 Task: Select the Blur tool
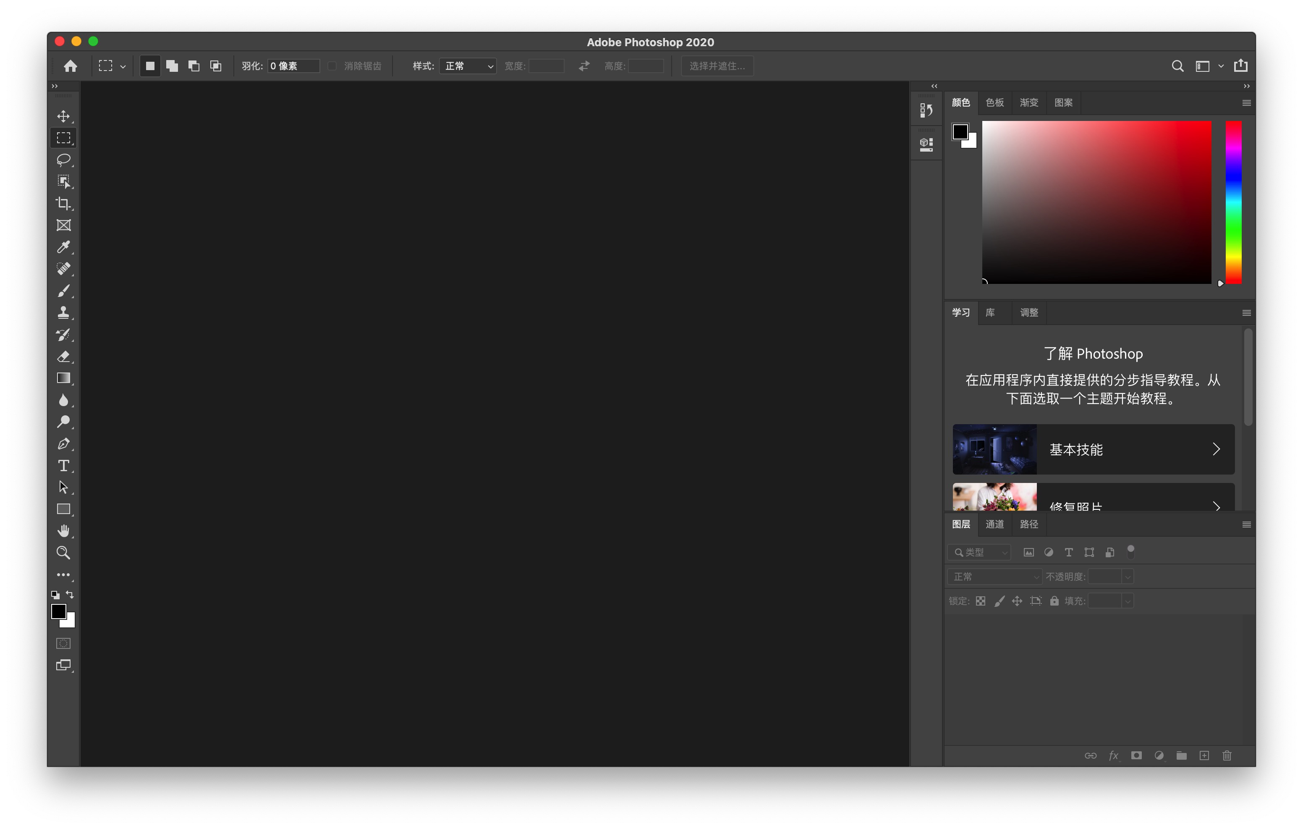(63, 400)
